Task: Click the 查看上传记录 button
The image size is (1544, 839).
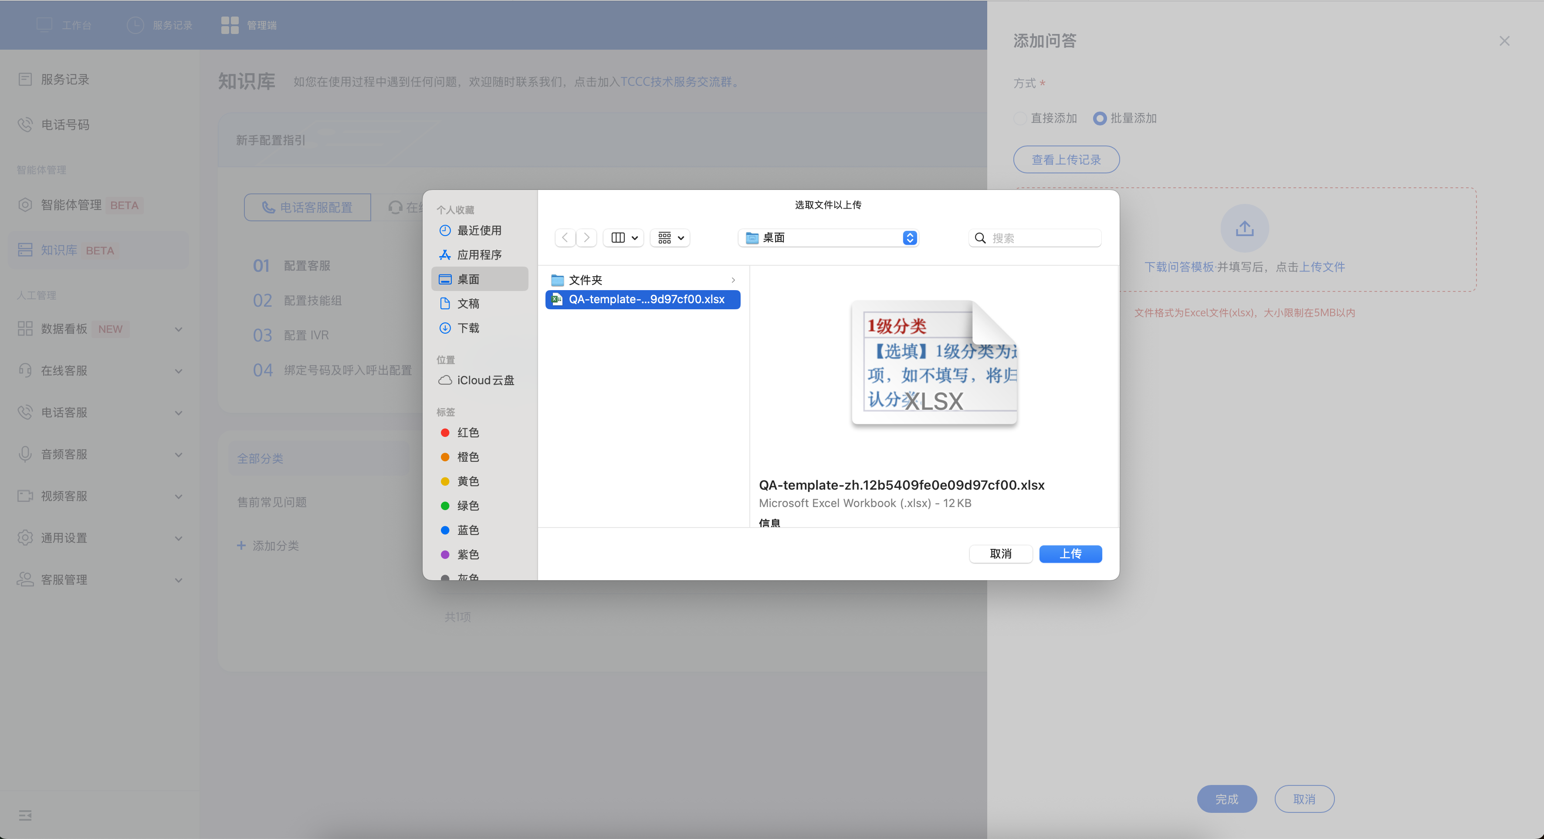Action: click(x=1066, y=160)
